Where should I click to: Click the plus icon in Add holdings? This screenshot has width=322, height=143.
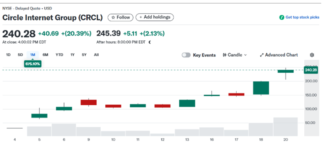click(141, 17)
